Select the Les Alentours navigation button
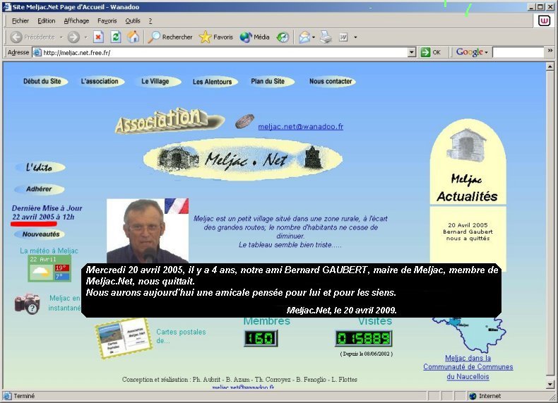Viewport: 558px width, 403px height. pos(212,82)
